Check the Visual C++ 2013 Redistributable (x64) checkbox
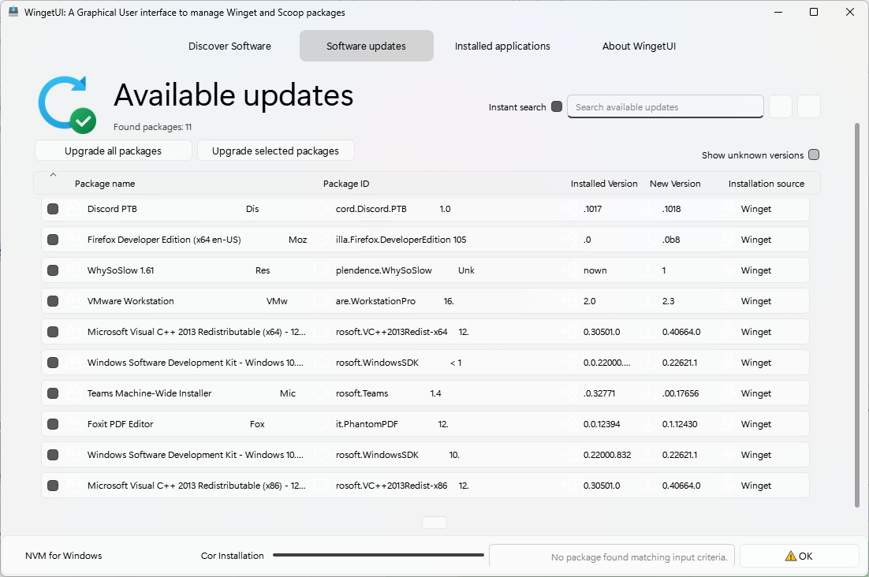This screenshot has height=577, width=869. click(53, 332)
